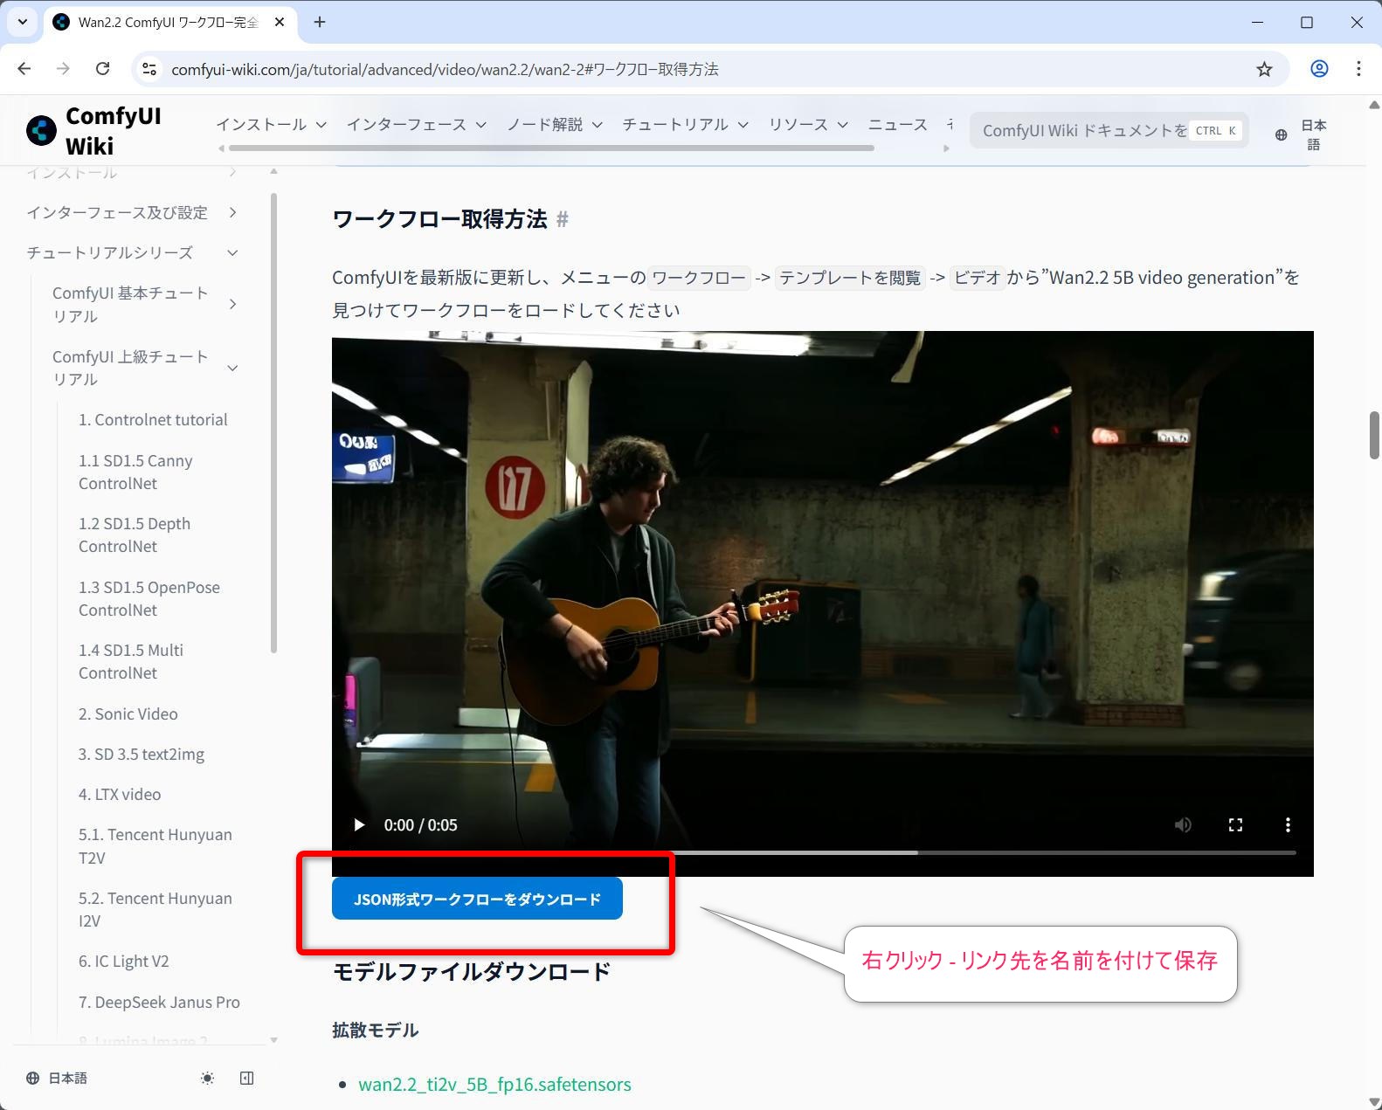Click the sidebar vertical scrollbar
The image size is (1382, 1110).
click(x=274, y=423)
